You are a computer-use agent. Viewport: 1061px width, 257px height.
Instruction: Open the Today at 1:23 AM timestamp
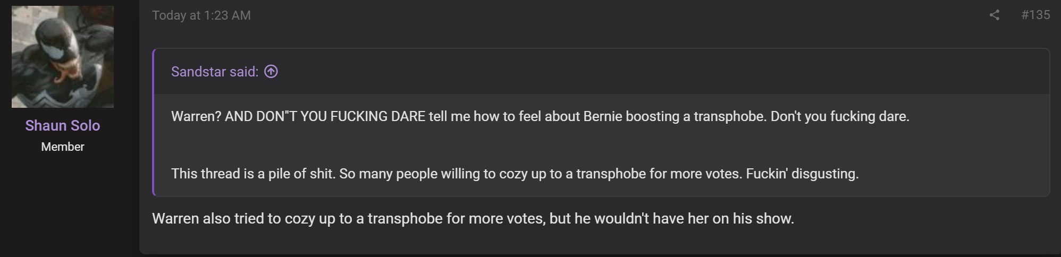[x=201, y=15]
